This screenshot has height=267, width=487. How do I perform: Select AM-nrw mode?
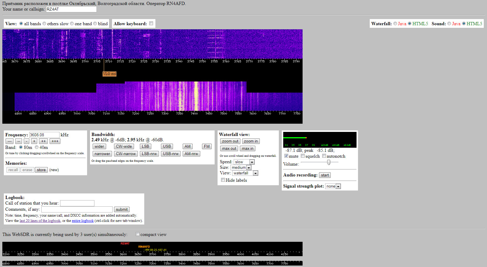click(x=191, y=154)
